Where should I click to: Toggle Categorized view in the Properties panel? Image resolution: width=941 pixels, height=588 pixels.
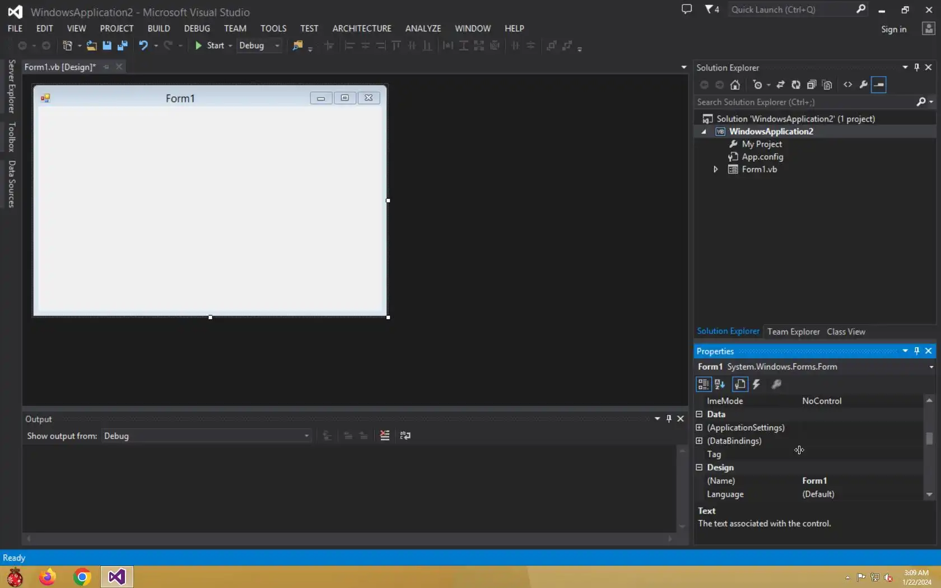click(704, 384)
